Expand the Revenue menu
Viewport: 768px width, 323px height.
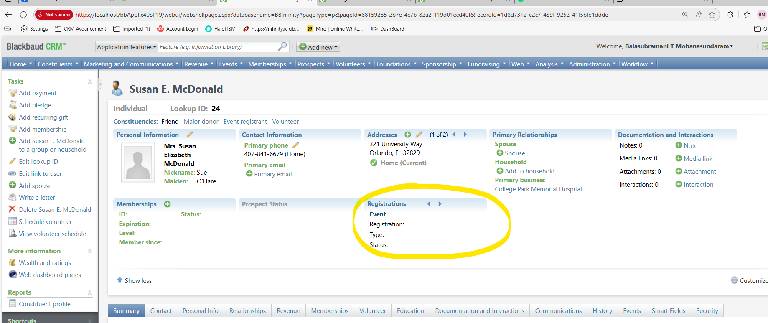coord(199,64)
